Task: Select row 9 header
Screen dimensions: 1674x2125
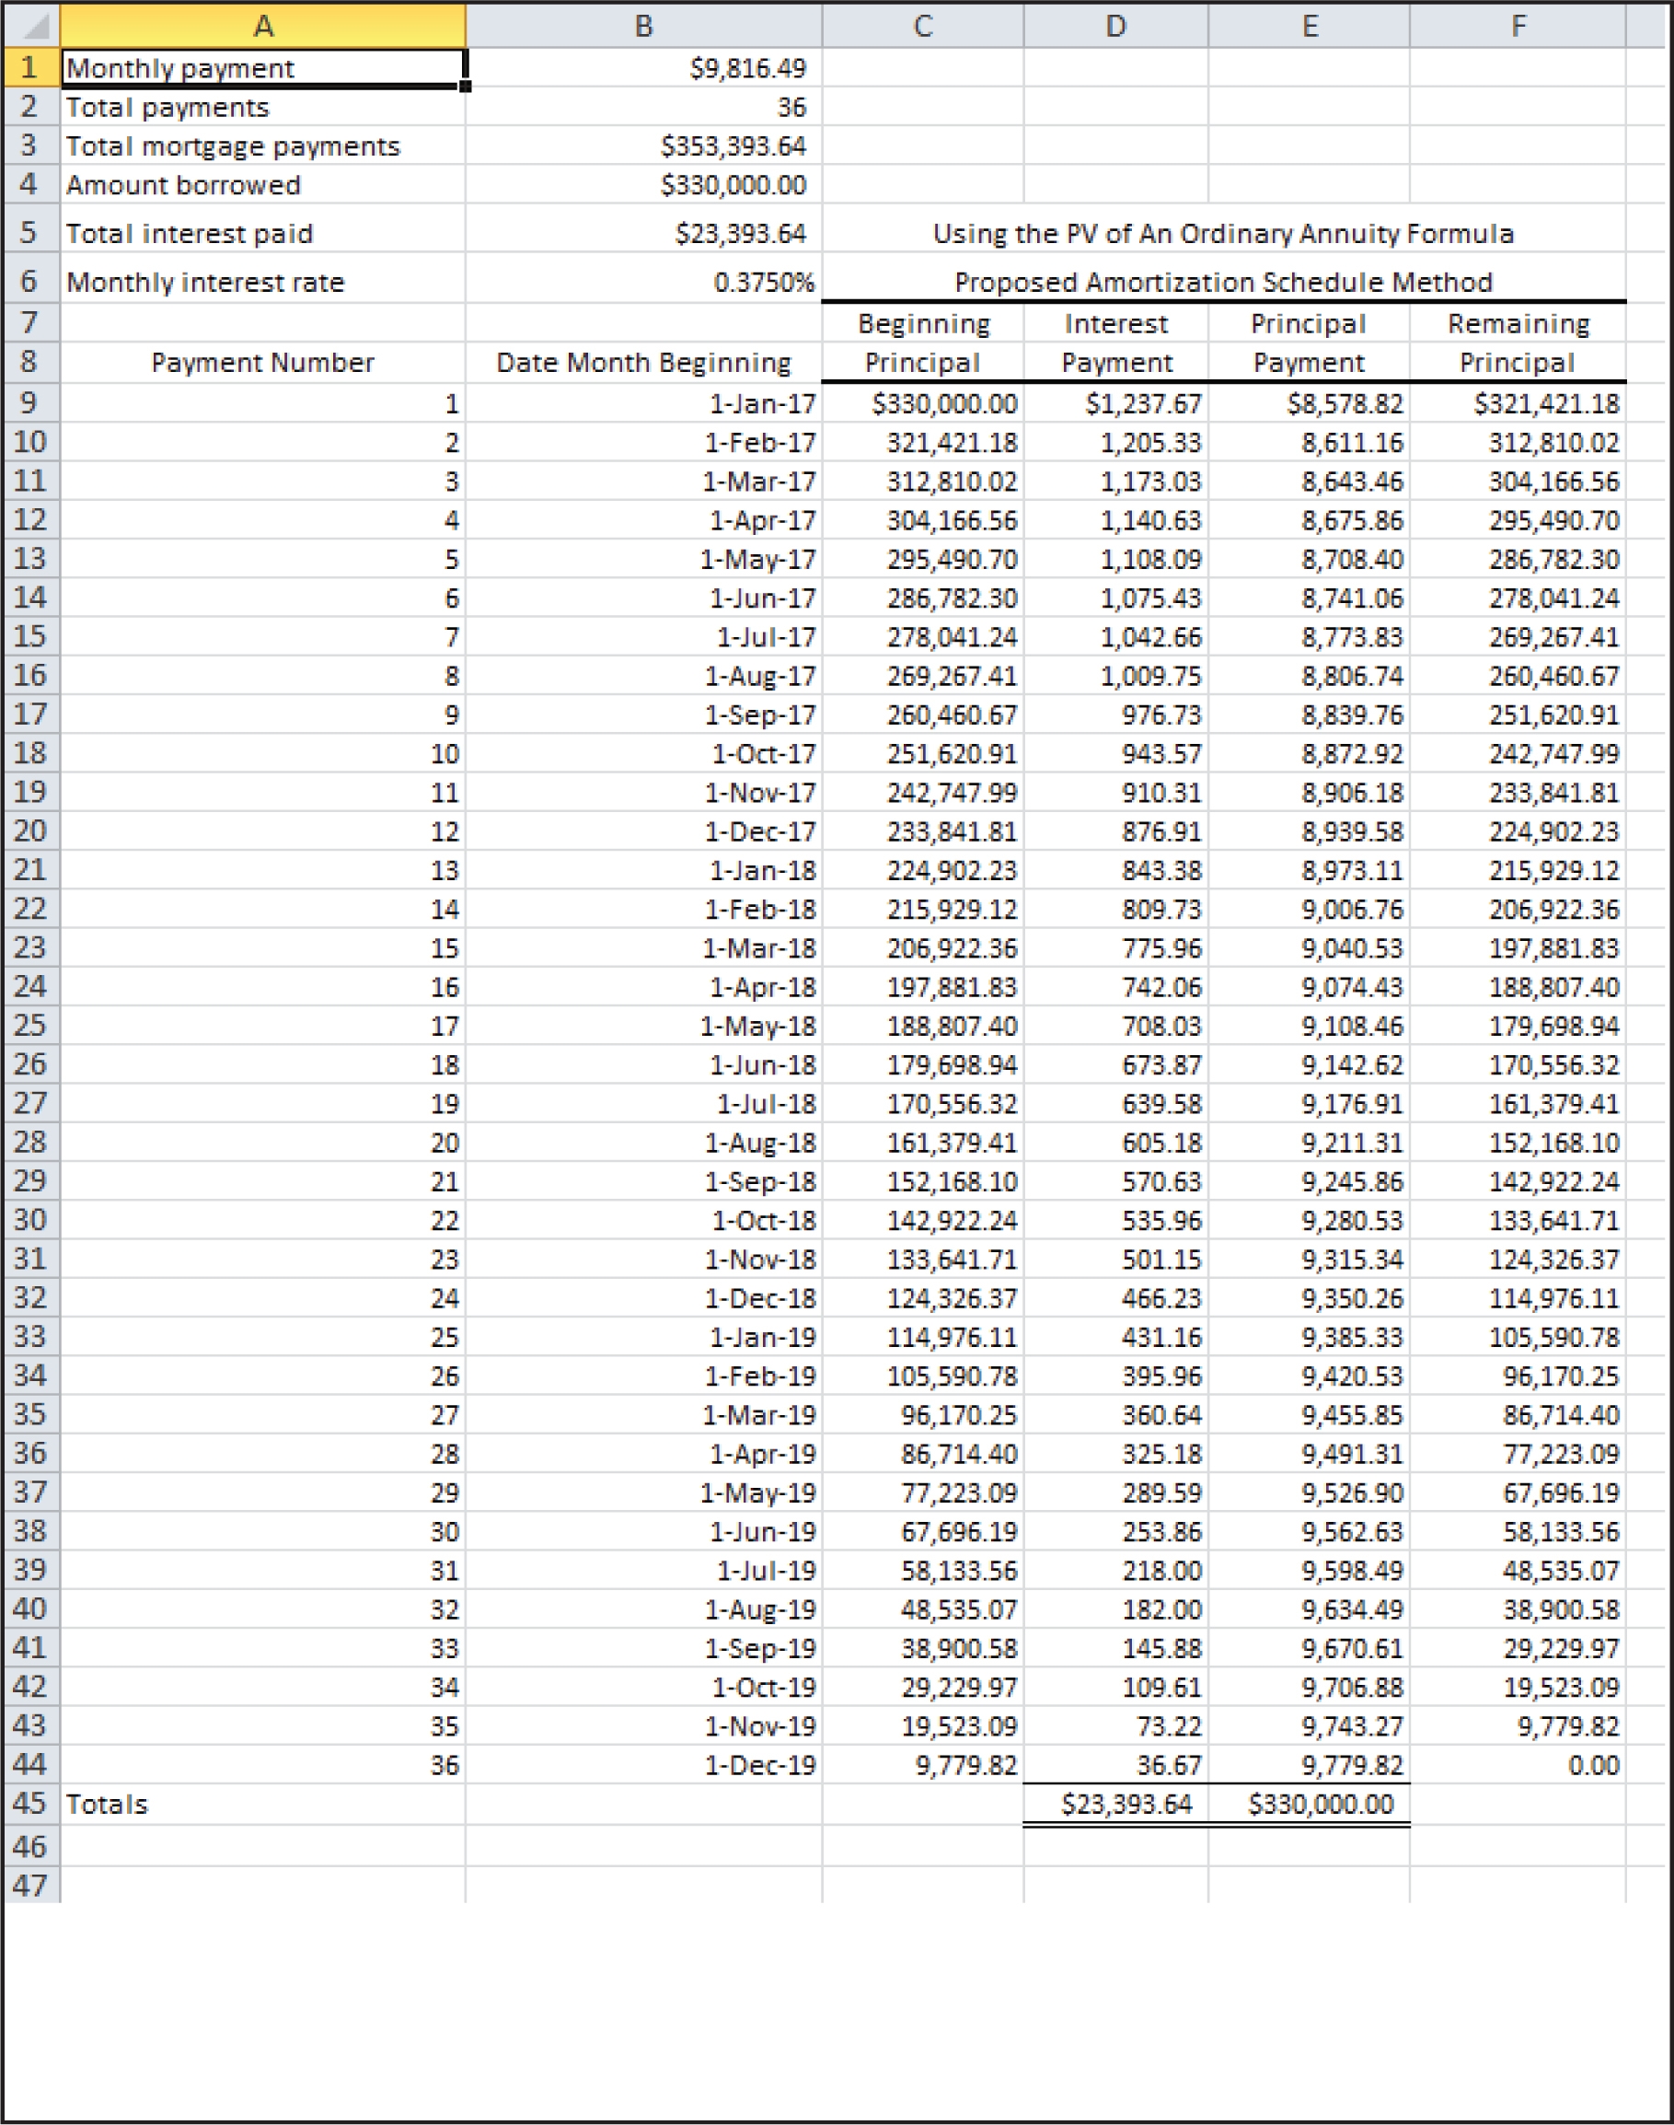Action: click(x=29, y=403)
